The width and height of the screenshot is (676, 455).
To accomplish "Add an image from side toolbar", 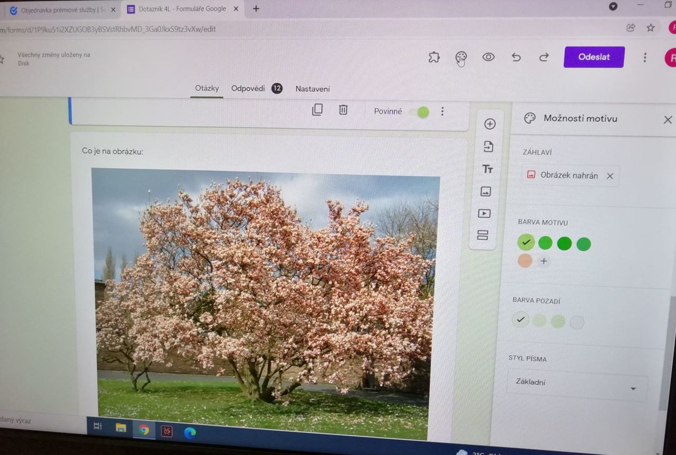I will click(485, 192).
